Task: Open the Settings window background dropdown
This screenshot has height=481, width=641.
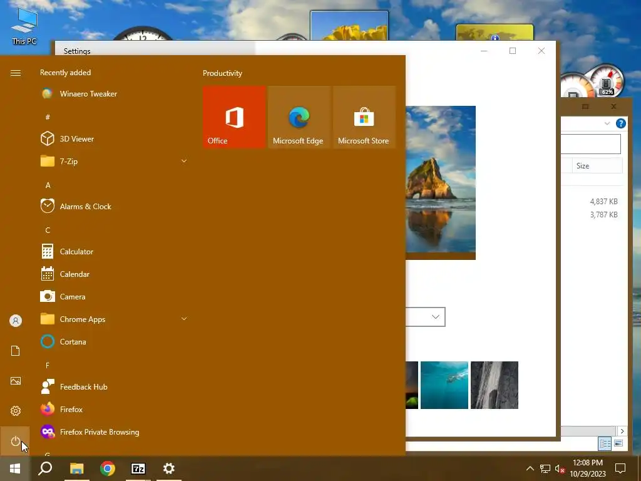Action: point(426,317)
